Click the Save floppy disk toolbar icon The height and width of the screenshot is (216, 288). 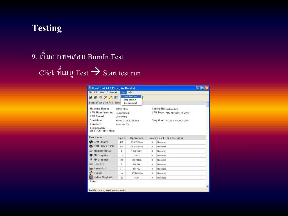(91, 97)
